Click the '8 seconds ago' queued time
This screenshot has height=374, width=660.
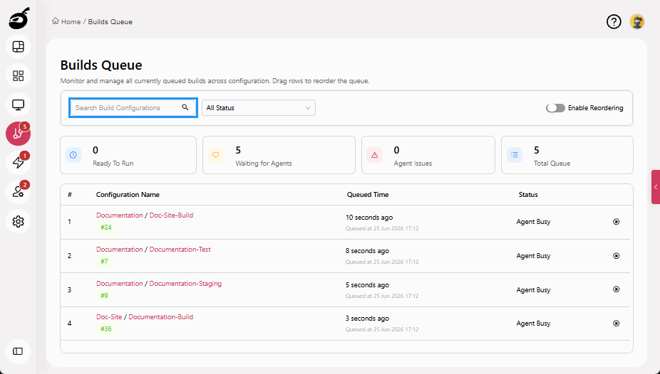pos(367,250)
